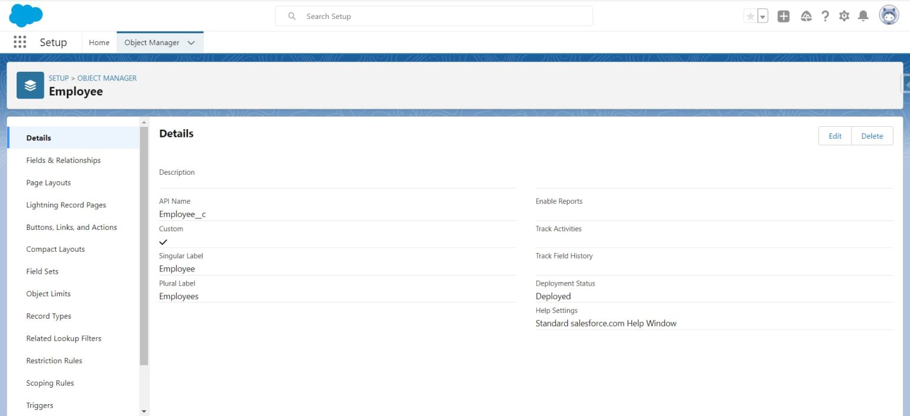Image resolution: width=910 pixels, height=416 pixels.
Task: Click the Search Setup input field
Action: (433, 16)
